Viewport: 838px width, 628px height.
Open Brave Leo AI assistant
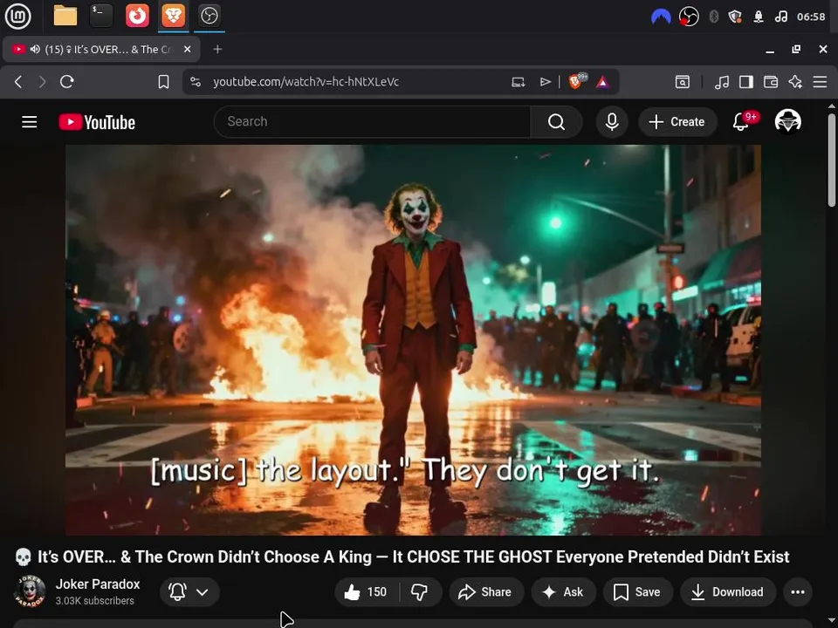(x=795, y=82)
